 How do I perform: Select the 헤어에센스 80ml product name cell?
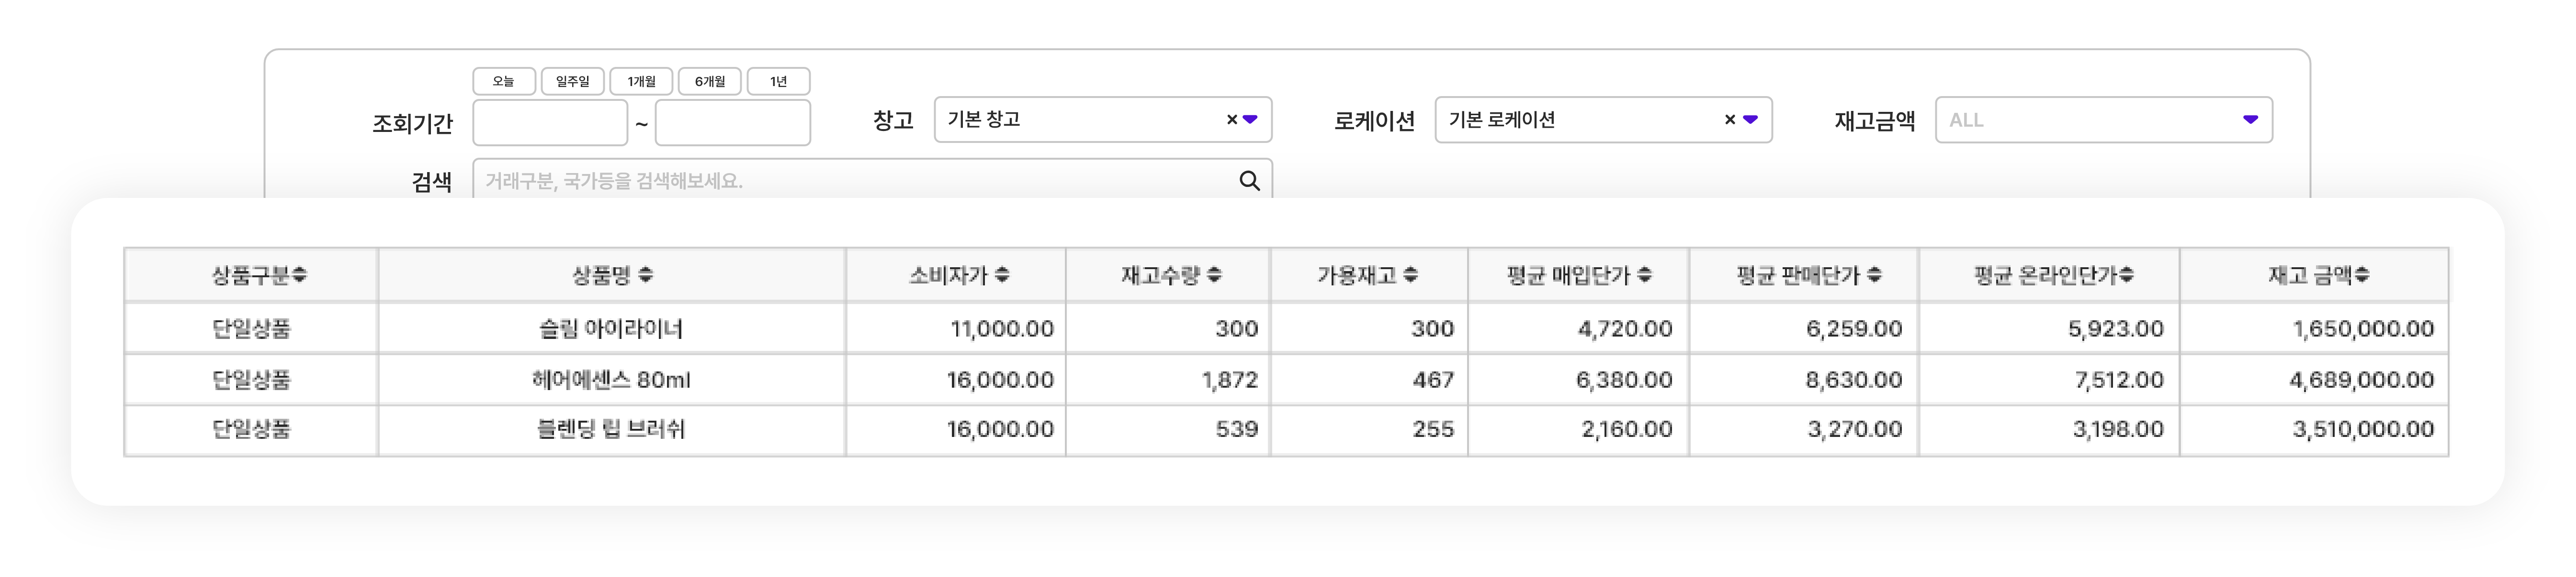click(x=612, y=380)
